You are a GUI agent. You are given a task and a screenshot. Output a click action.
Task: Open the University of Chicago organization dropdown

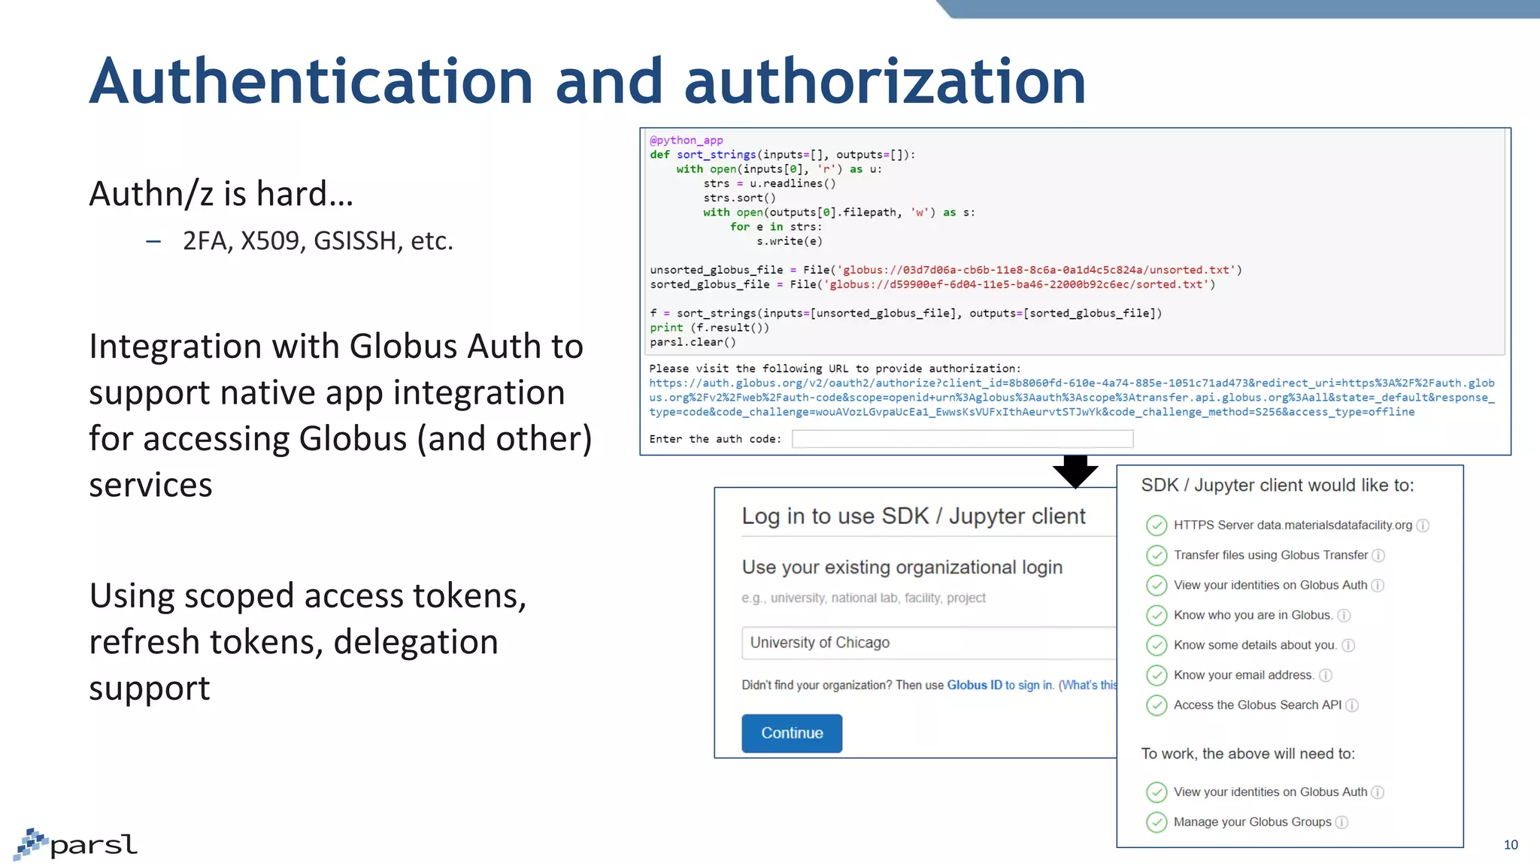(x=929, y=643)
